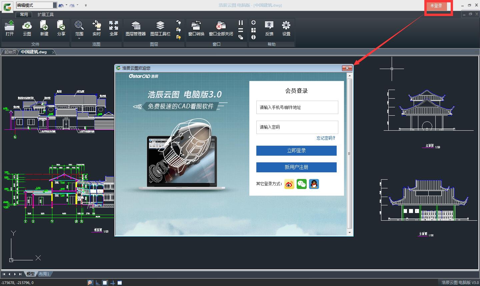Open the 起始页 start page tab
The width and height of the screenshot is (480, 286).
10,52
